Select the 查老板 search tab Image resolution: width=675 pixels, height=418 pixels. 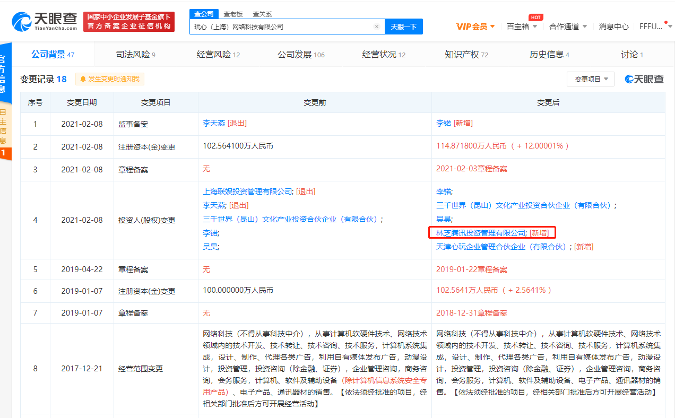point(233,14)
